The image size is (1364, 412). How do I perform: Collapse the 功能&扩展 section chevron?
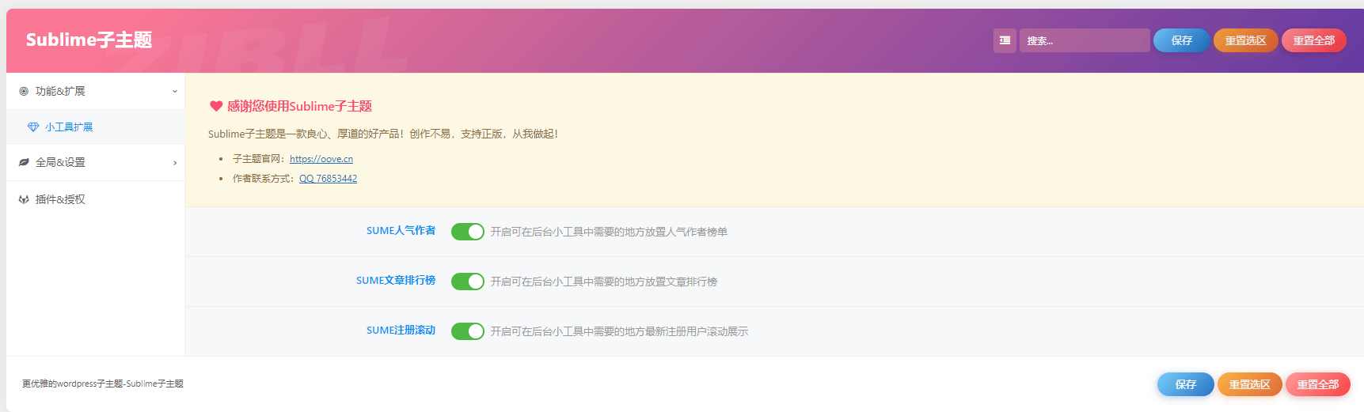(x=175, y=91)
